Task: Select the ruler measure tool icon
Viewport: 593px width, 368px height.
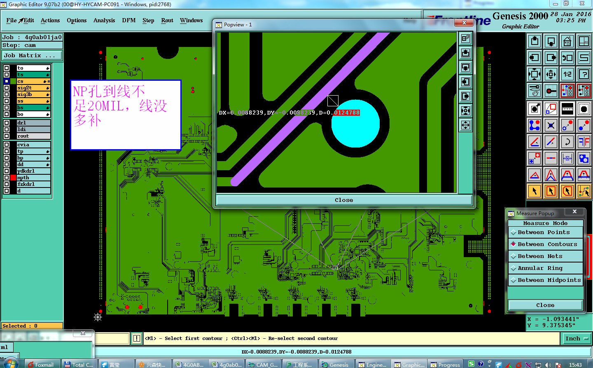Action: coord(567,109)
